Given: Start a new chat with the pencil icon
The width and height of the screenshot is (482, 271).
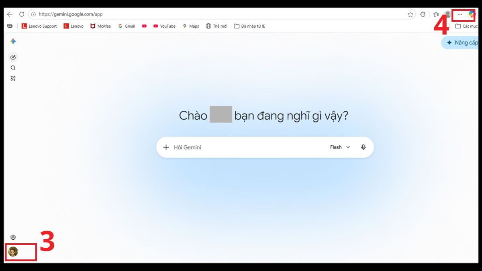Looking at the screenshot, I should coord(13,57).
